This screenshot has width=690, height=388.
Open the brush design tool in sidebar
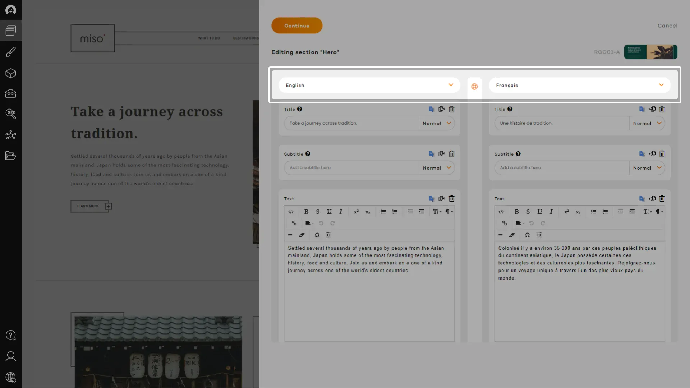tap(11, 52)
